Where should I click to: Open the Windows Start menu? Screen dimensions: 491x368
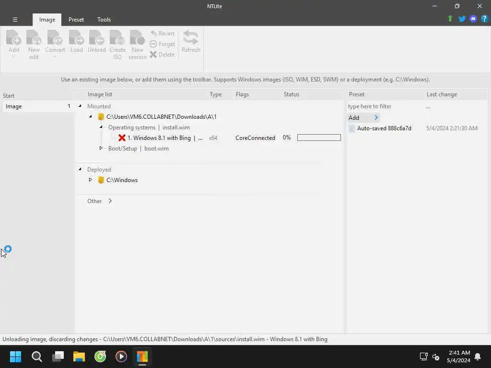tap(15, 356)
